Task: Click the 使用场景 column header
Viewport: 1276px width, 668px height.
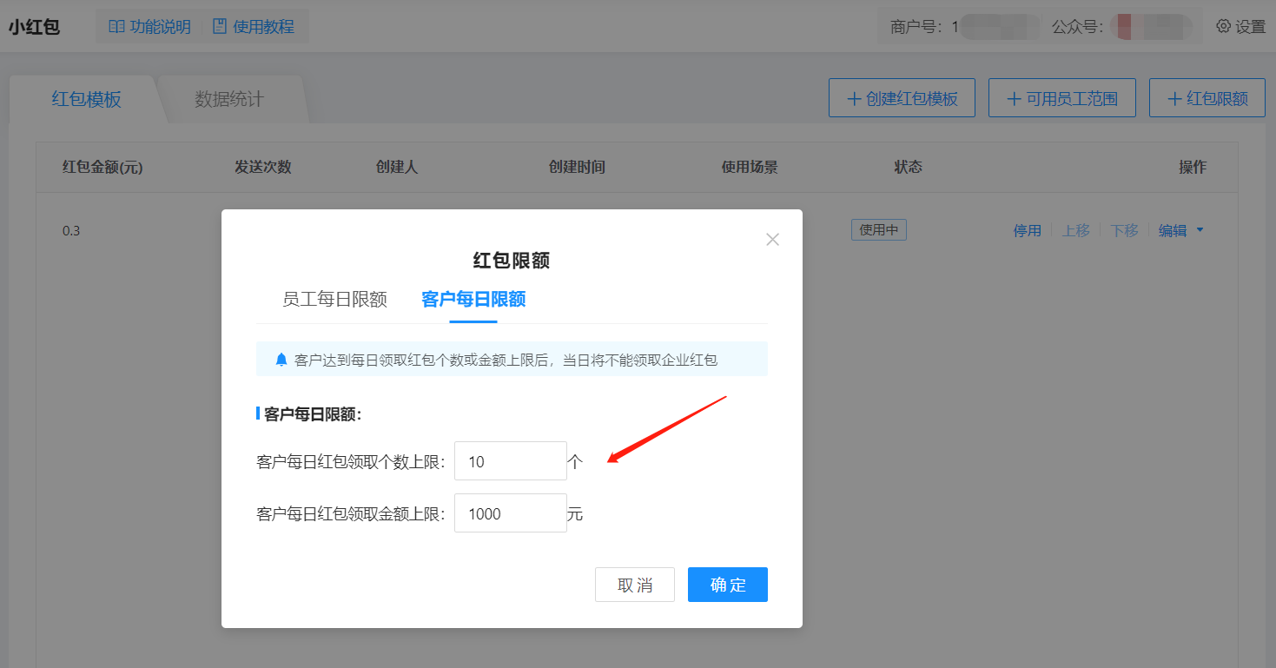Action: pos(750,167)
